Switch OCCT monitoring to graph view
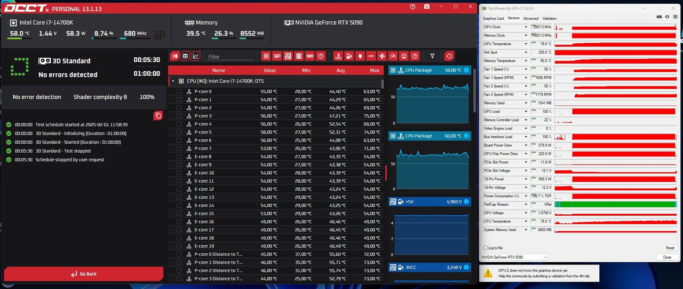This screenshot has width=683, height=289. [x=196, y=56]
